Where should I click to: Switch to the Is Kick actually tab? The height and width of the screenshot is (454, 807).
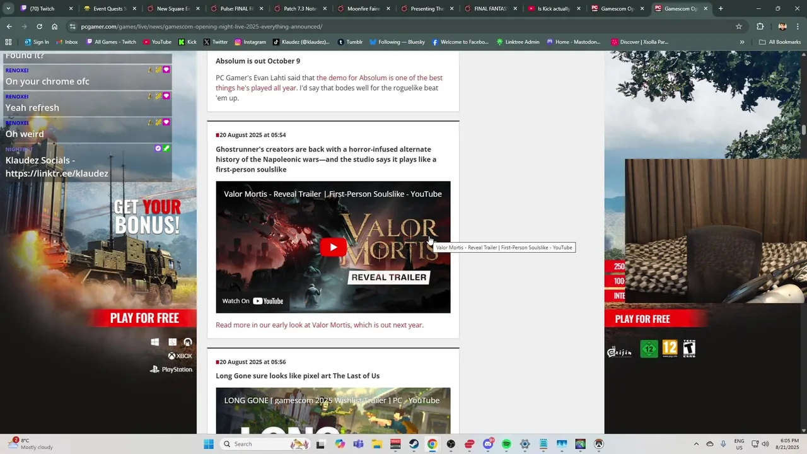554,9
